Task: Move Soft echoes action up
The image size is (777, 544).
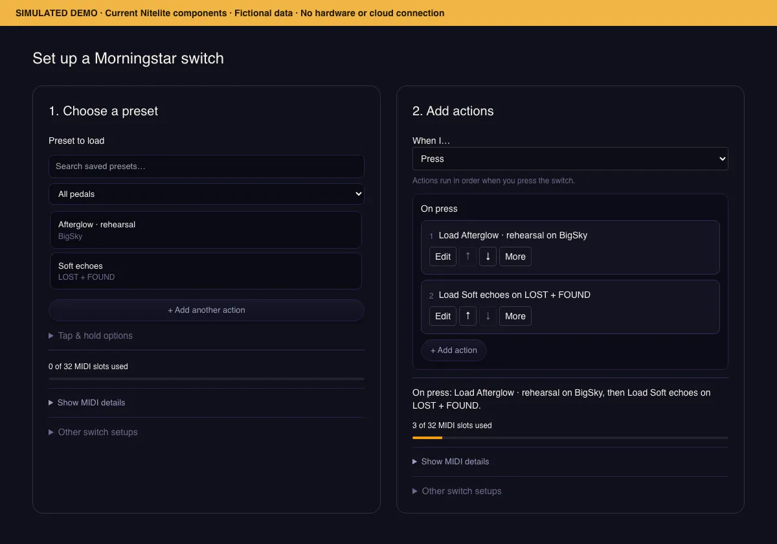Action: pos(468,316)
